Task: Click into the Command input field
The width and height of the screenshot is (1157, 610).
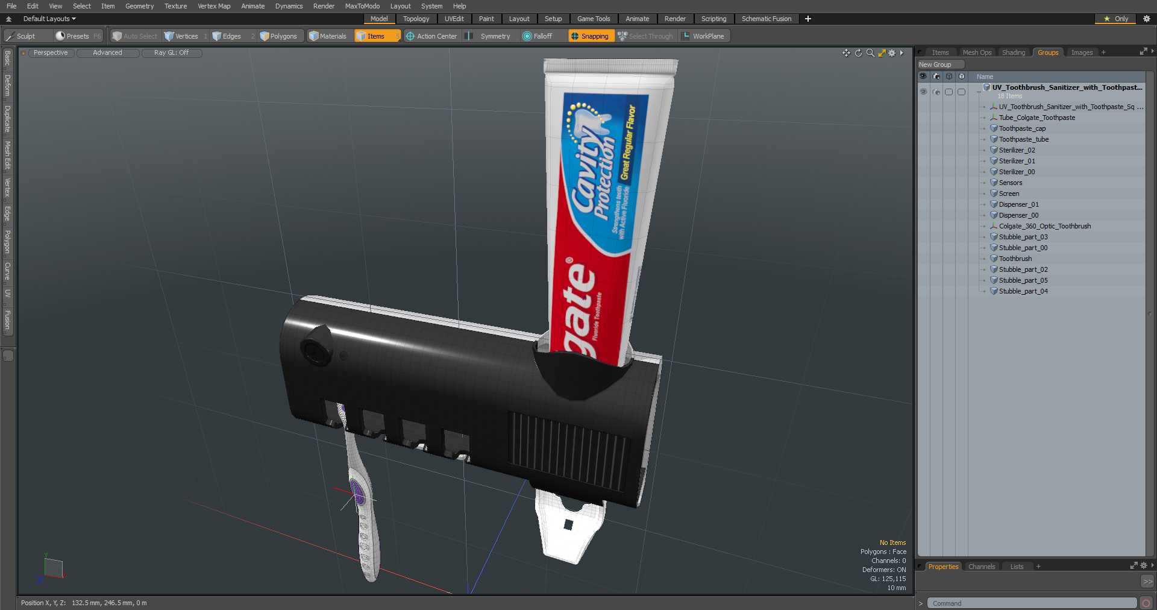Action: point(1032,603)
